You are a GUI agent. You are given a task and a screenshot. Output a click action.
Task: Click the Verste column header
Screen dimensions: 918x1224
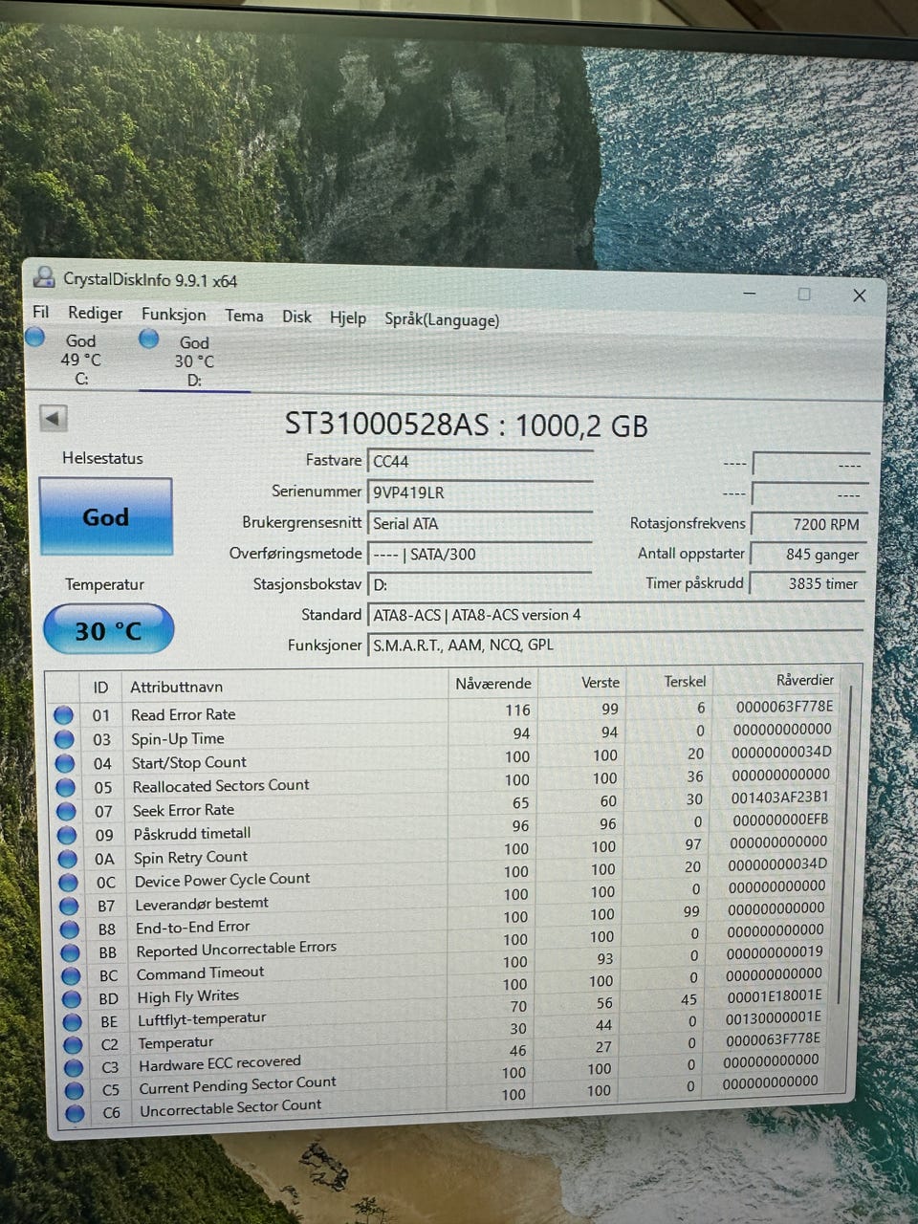tap(601, 683)
